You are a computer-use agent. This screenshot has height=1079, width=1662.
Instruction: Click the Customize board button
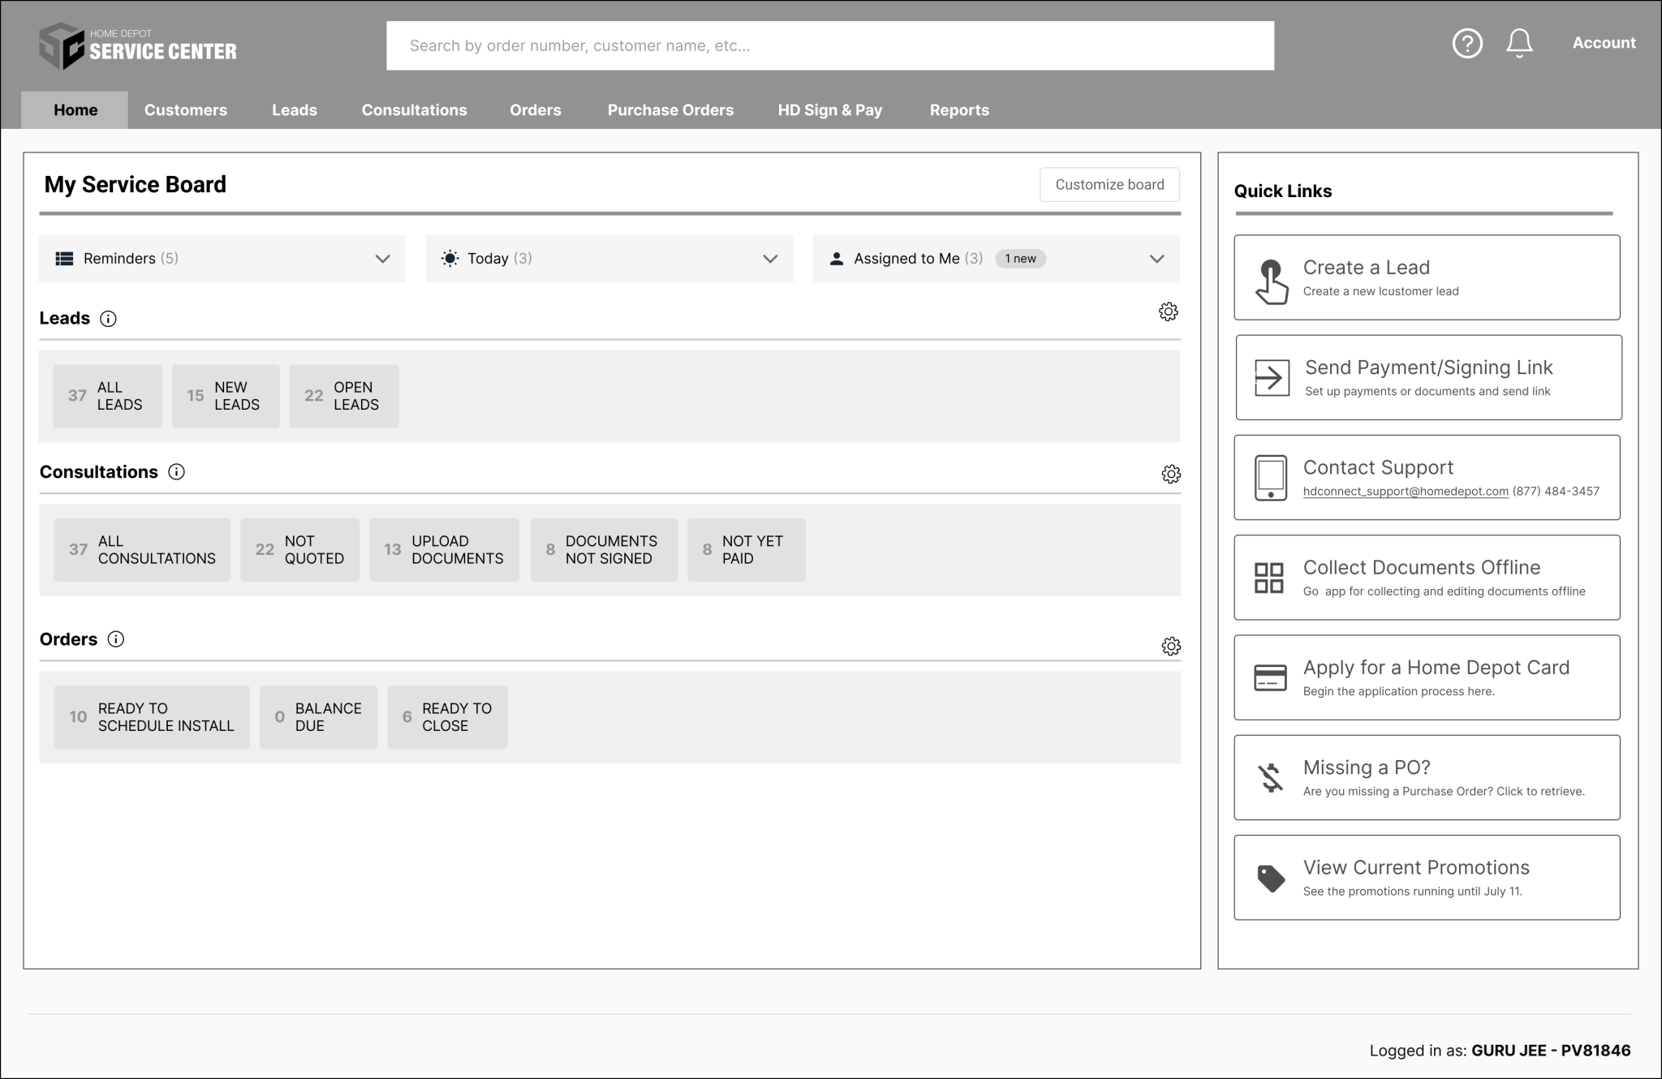[x=1109, y=185]
